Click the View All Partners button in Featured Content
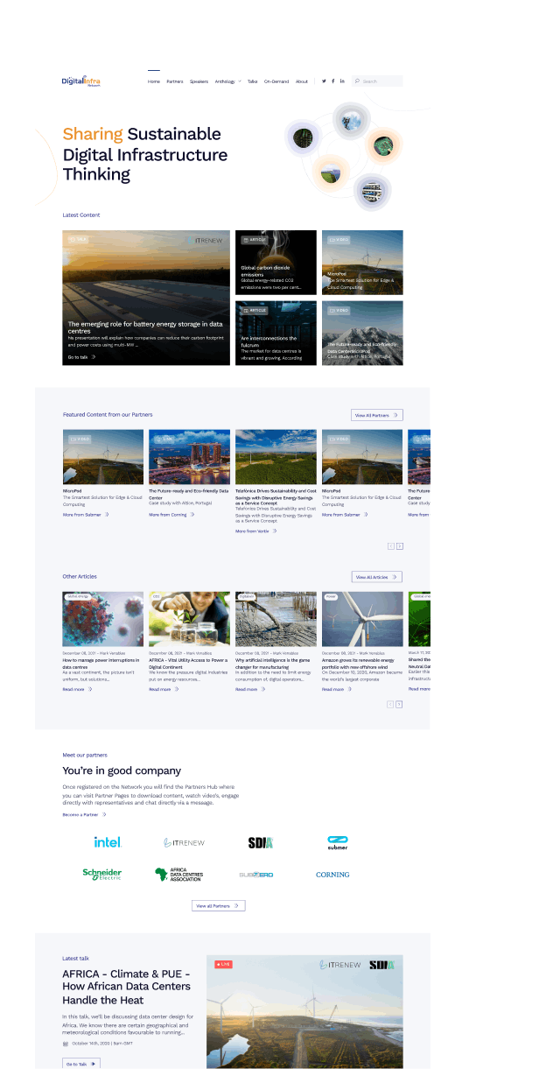Screen dimensions: 546x1069 376,415
